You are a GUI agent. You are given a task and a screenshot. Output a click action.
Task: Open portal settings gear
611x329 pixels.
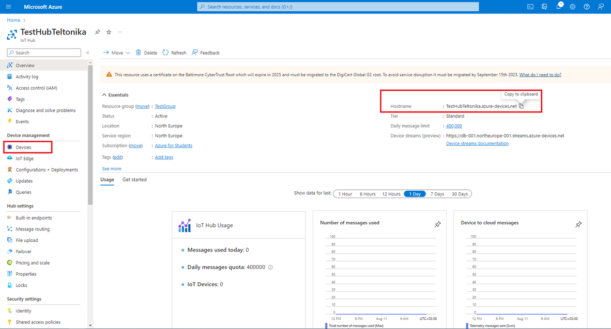pos(572,7)
